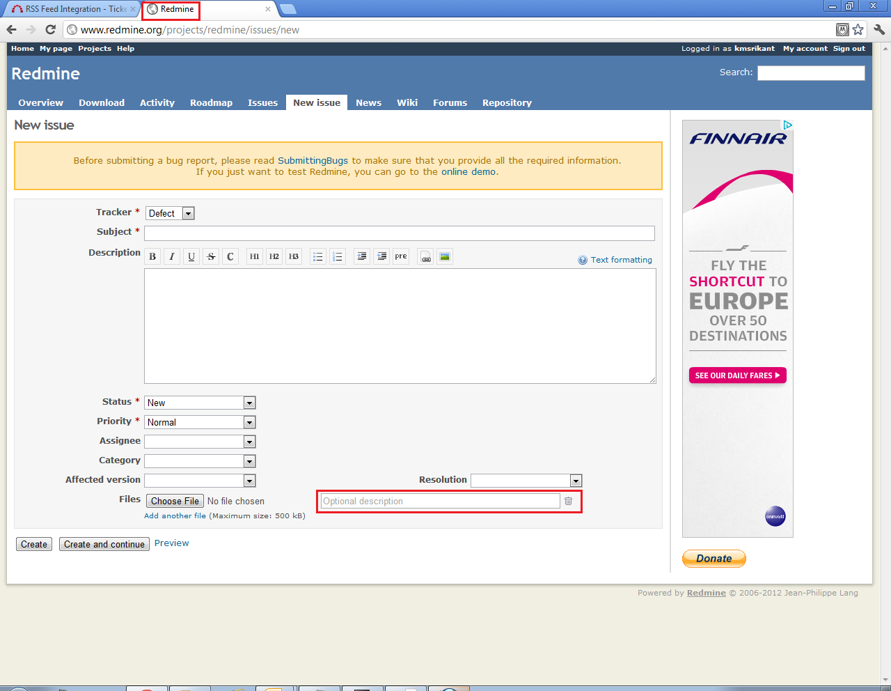This screenshot has height=691, width=891.
Task: Open the Download tab
Action: [x=102, y=102]
